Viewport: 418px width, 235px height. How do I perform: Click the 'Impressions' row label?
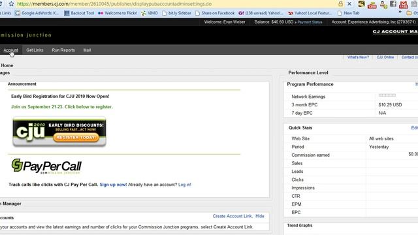303,188
